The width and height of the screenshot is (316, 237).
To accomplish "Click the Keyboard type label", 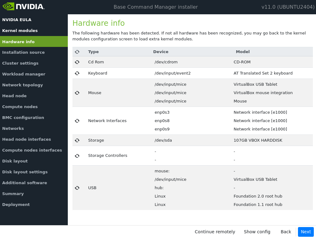I will pos(98,73).
